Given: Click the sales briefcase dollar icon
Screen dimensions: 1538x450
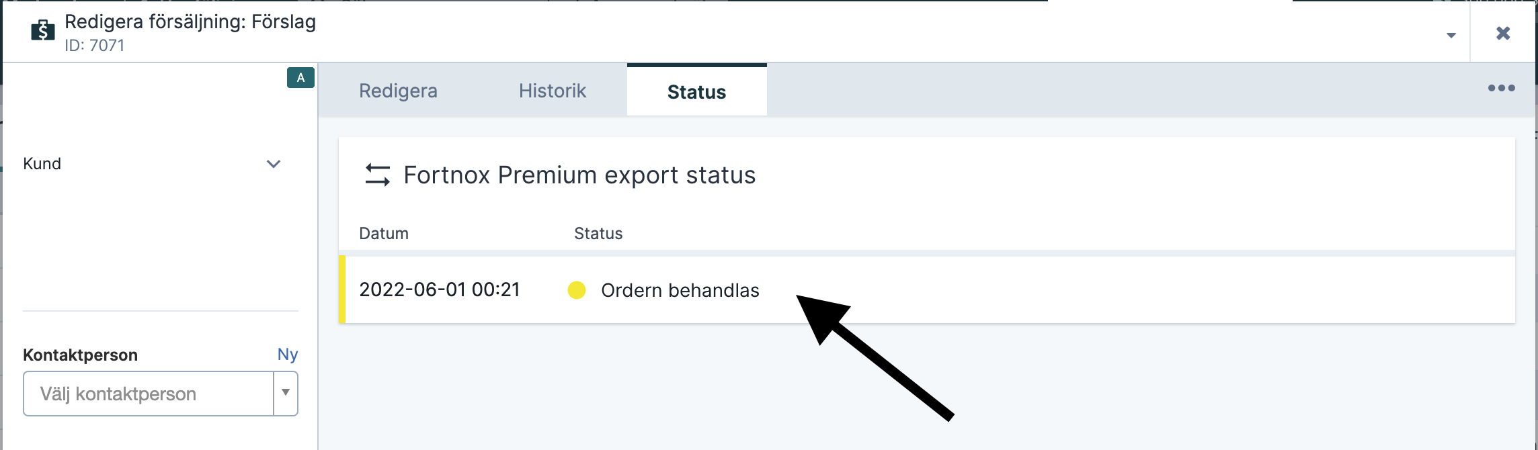Looking at the screenshot, I should pos(42,30).
